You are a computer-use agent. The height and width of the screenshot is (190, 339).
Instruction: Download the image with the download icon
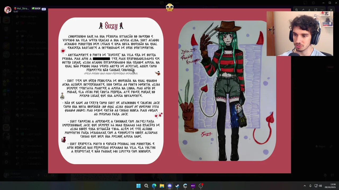(309, 10)
